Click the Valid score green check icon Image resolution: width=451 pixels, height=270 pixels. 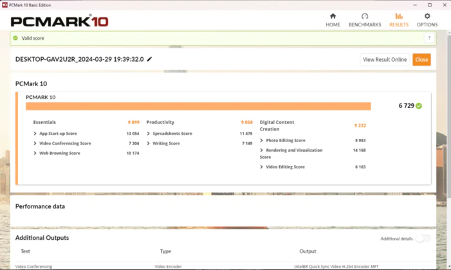[15, 38]
